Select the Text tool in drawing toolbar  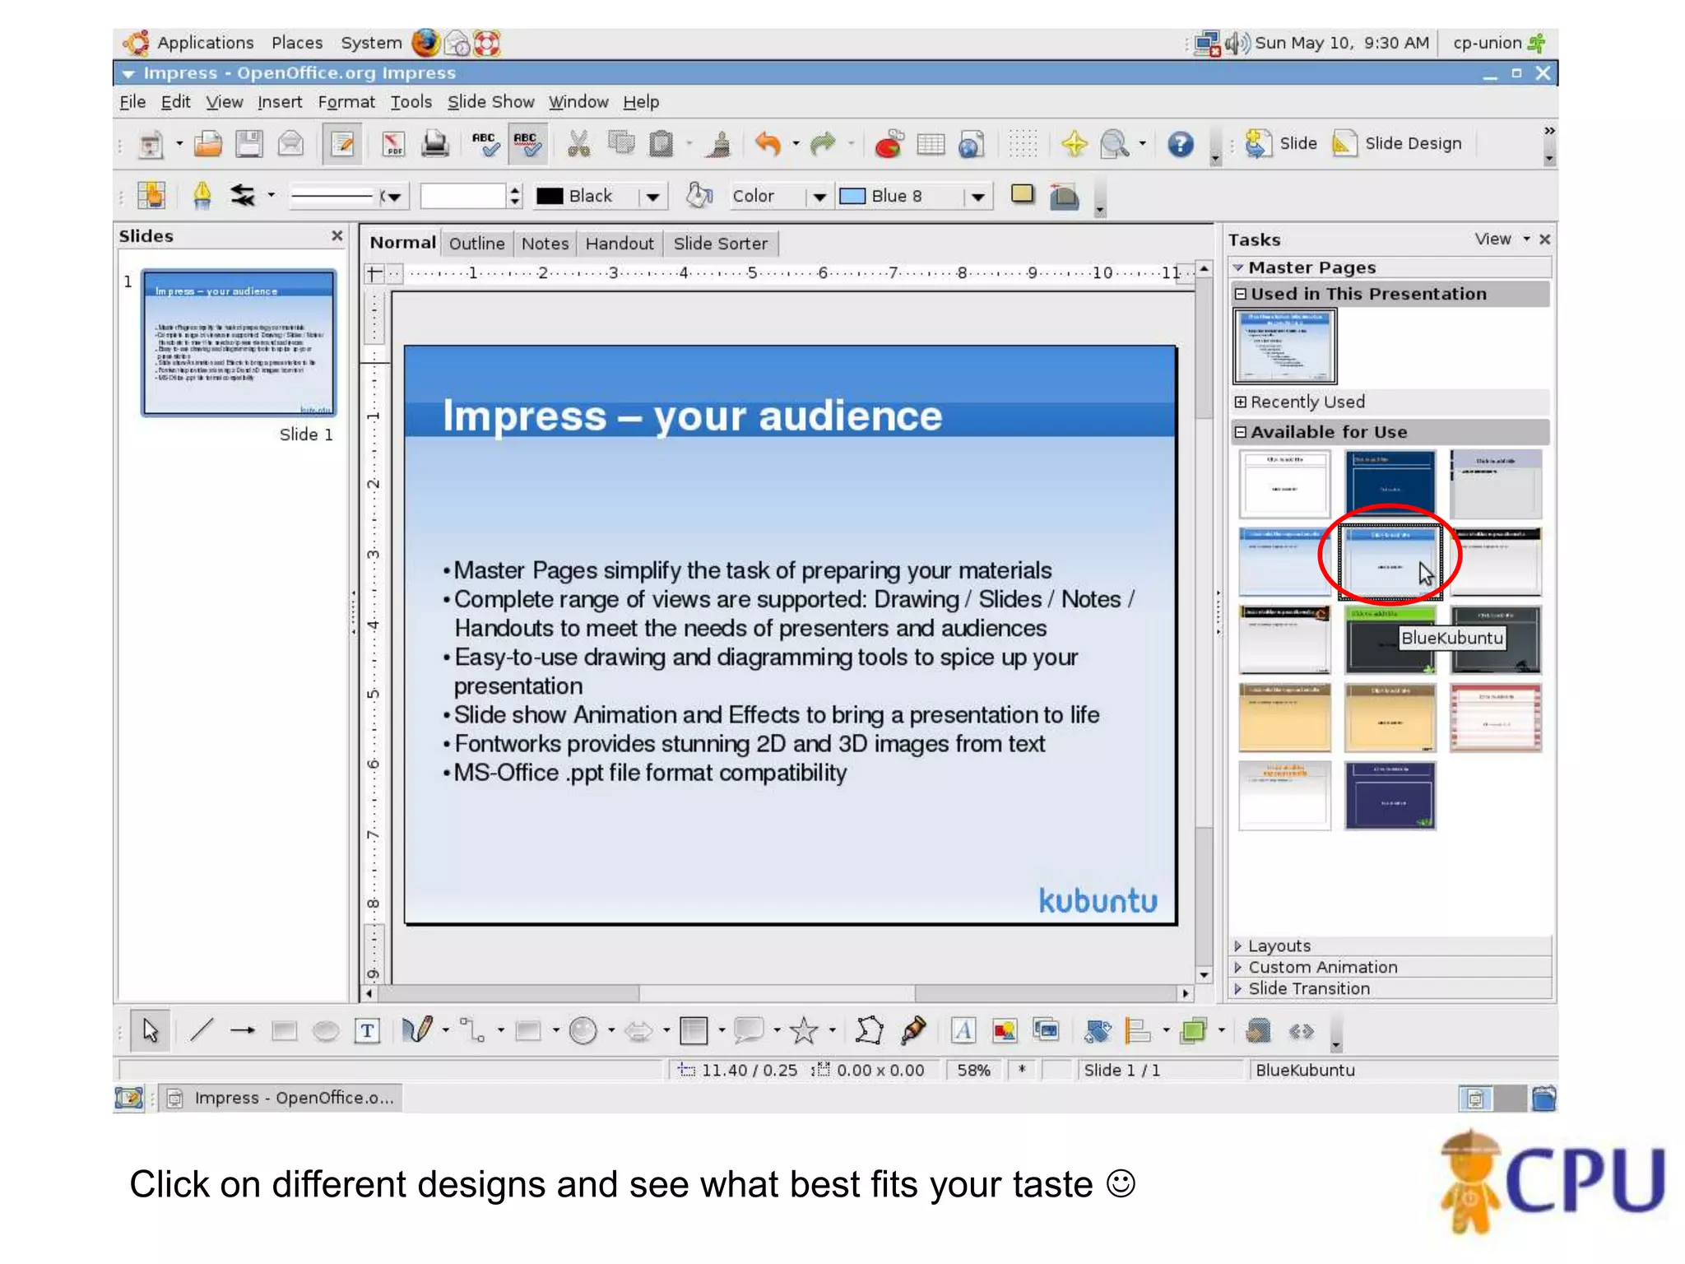click(x=367, y=1030)
